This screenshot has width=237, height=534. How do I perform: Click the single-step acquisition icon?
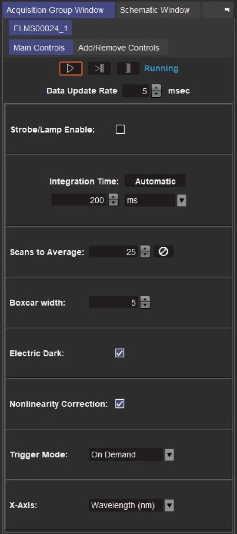[x=99, y=69]
